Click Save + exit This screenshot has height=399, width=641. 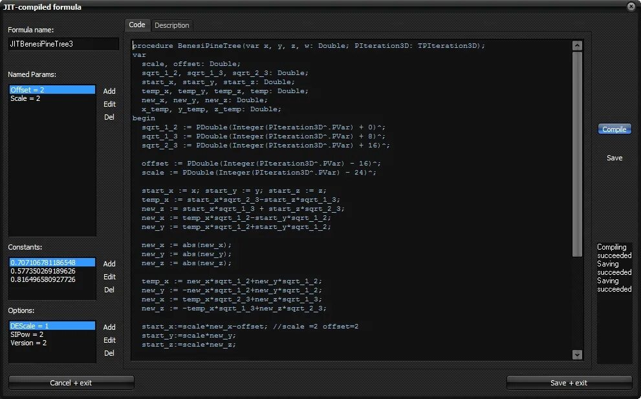click(569, 383)
